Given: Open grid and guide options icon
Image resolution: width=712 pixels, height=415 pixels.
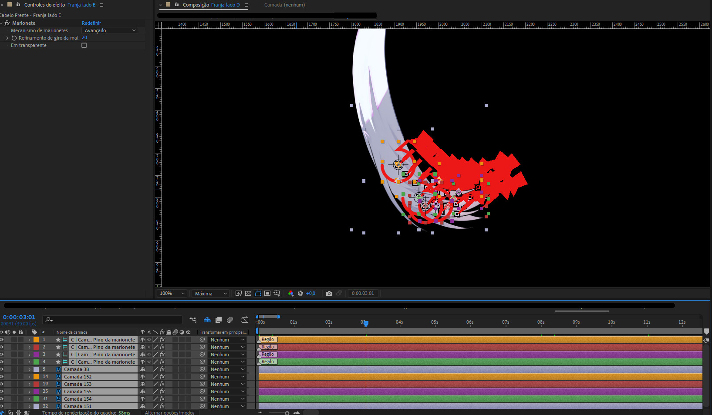Looking at the screenshot, I should click(277, 294).
